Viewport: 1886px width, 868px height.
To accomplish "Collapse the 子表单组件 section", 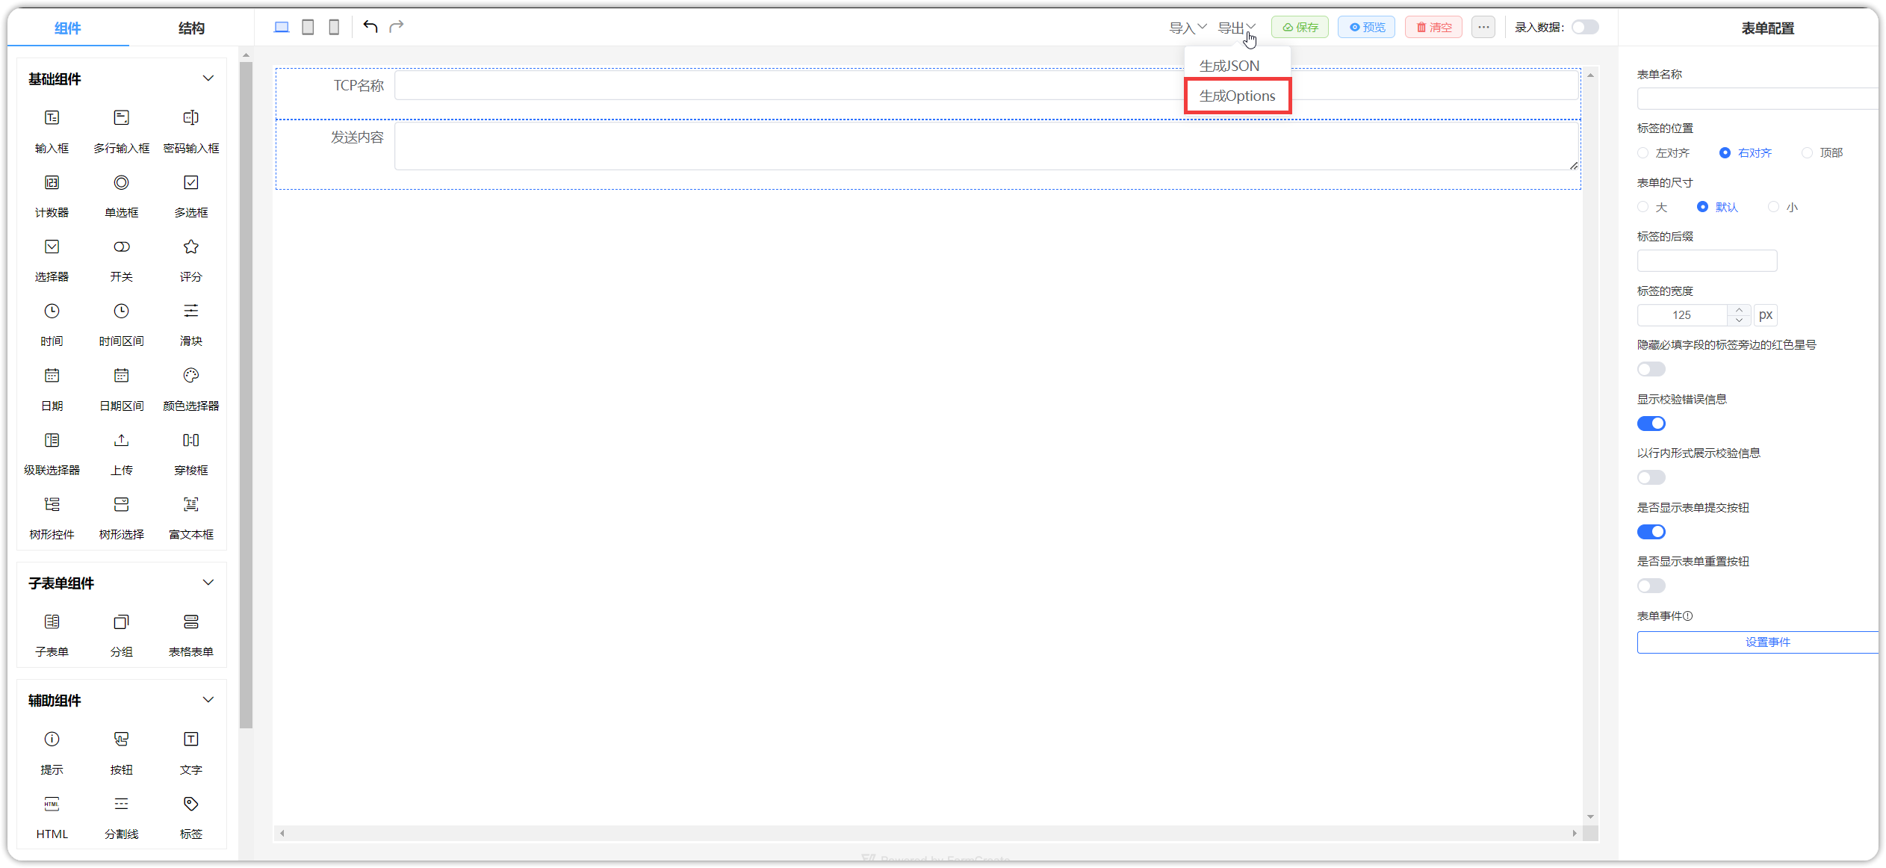I will pos(208,583).
